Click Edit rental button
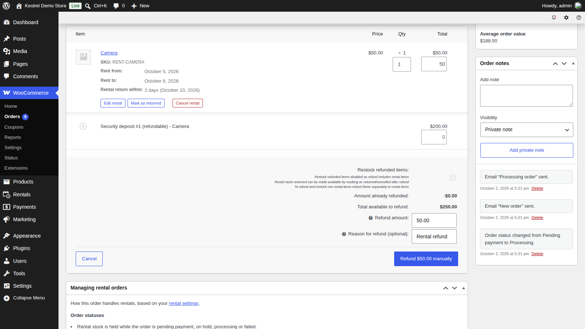The height and width of the screenshot is (329, 585). 113,103
